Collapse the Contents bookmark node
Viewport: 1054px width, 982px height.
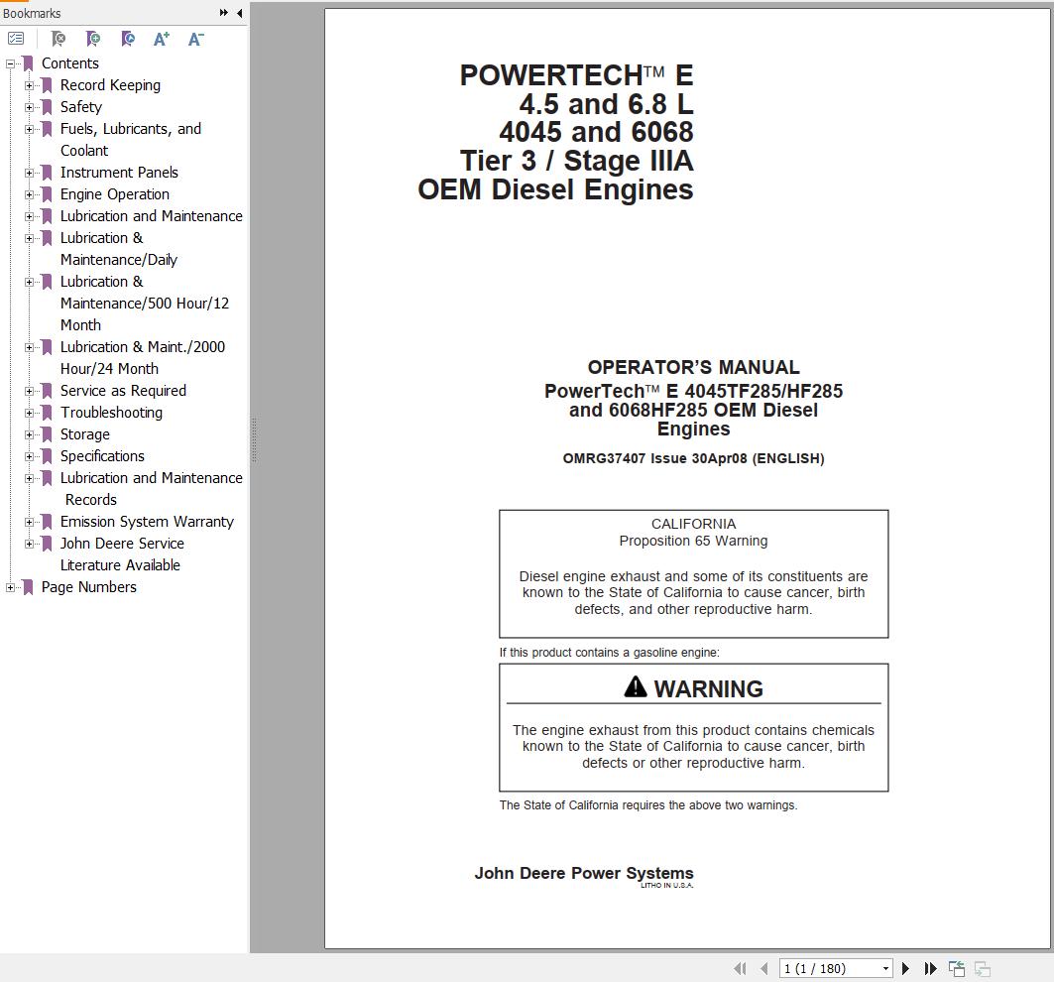click(8, 62)
